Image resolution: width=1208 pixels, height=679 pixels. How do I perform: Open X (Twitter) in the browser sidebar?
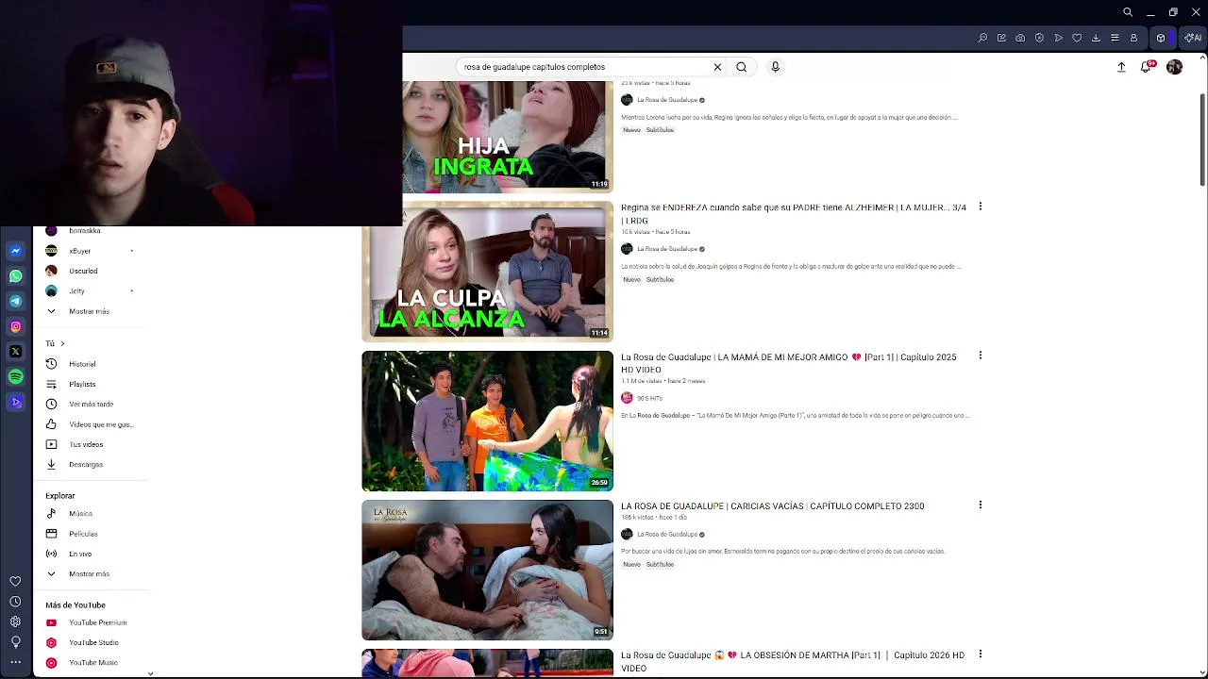coord(15,352)
